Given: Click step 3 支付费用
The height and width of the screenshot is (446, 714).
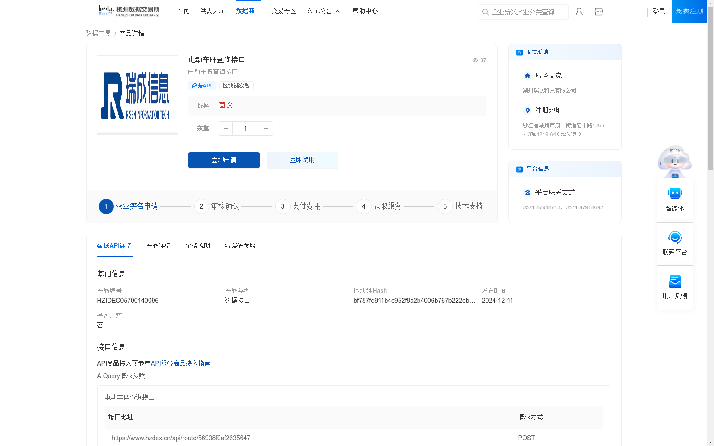Looking at the screenshot, I should 298,206.
